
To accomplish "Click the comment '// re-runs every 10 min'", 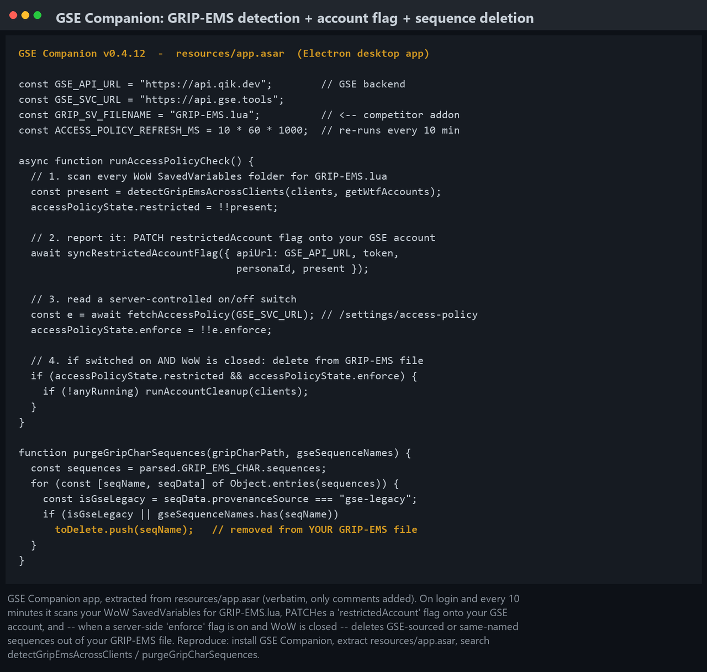I will pos(391,130).
